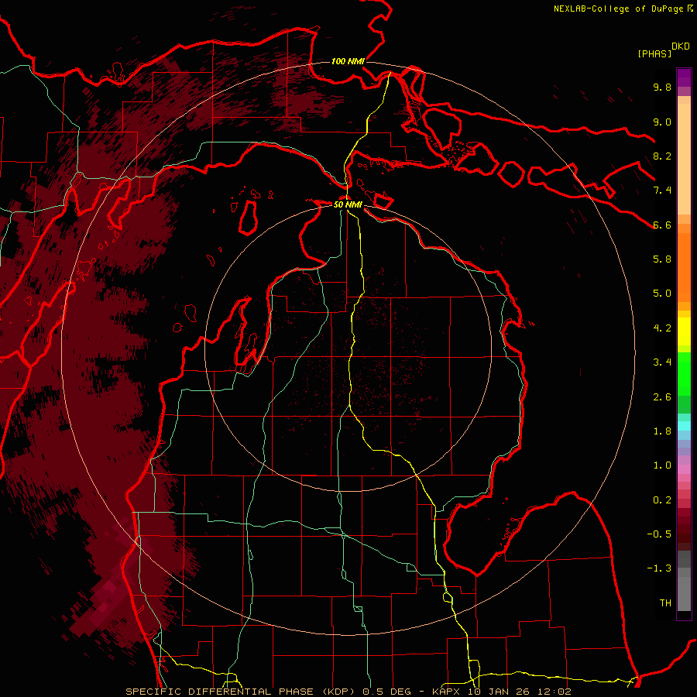Click the -0.5 scale value
Viewport: 697px width, 697px height.
click(x=659, y=534)
